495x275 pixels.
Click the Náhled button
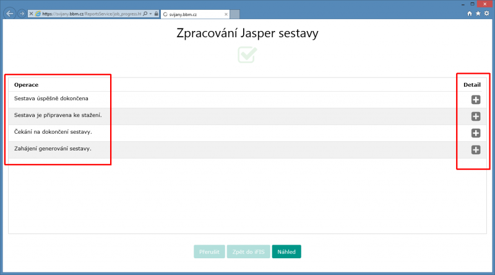coord(286,251)
